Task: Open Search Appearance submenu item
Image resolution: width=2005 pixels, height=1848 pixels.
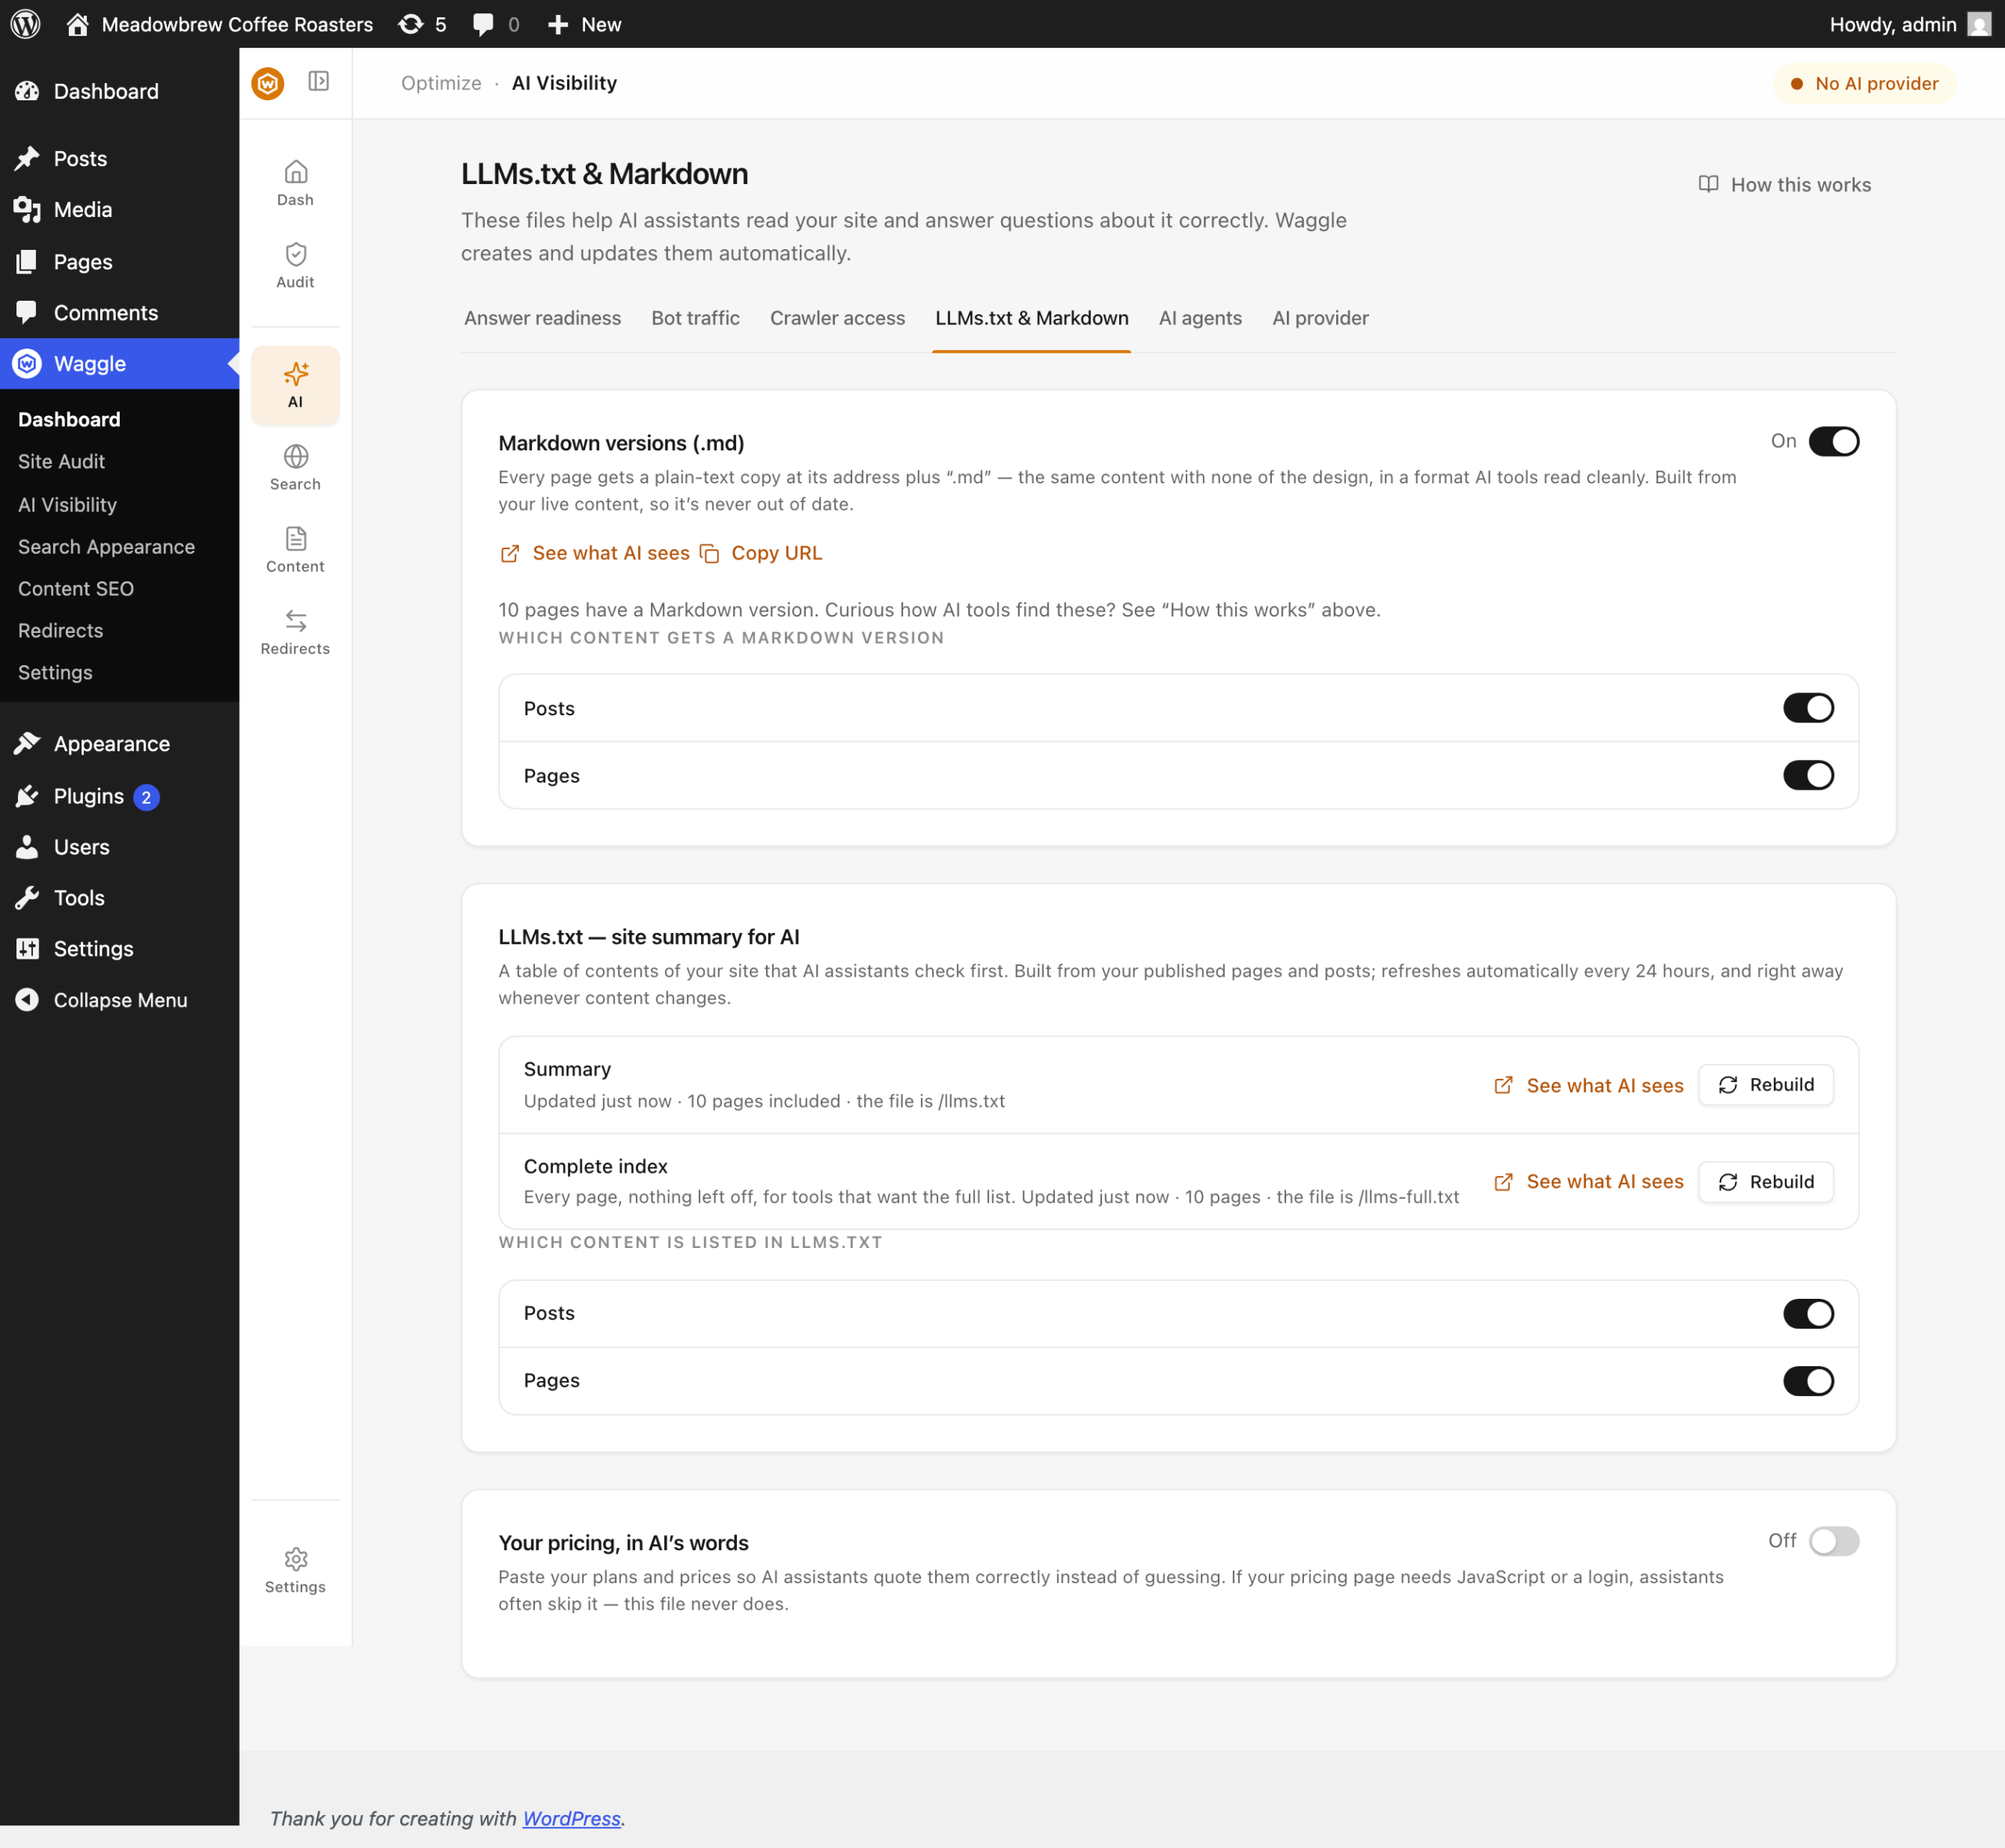Action: pyautogui.click(x=106, y=547)
